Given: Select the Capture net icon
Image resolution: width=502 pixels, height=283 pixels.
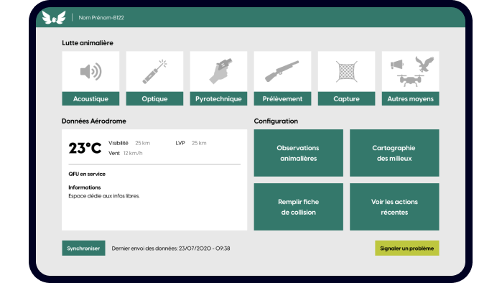Looking at the screenshot, I should point(346,72).
